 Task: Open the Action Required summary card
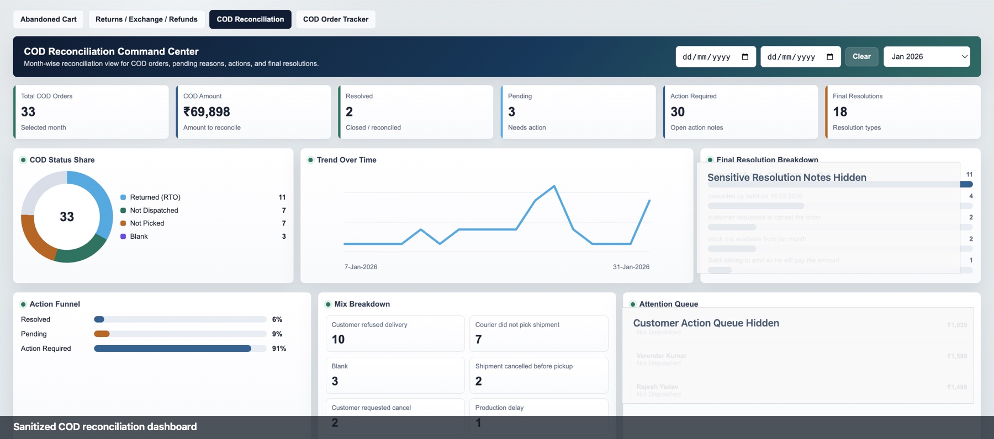click(741, 112)
